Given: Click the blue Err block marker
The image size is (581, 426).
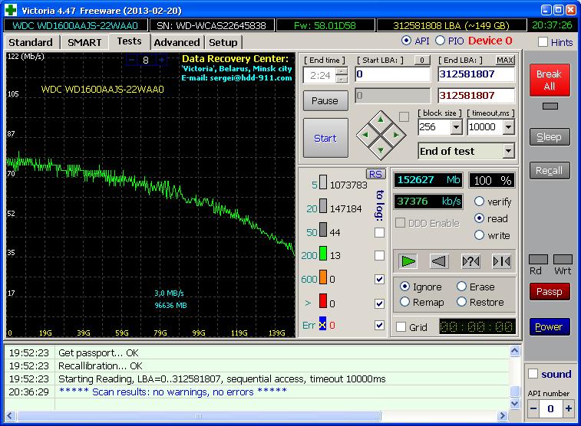Looking at the screenshot, I should tap(323, 323).
